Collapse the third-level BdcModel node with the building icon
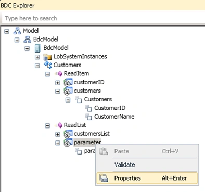This screenshot has width=205, height=192. [x=27, y=48]
